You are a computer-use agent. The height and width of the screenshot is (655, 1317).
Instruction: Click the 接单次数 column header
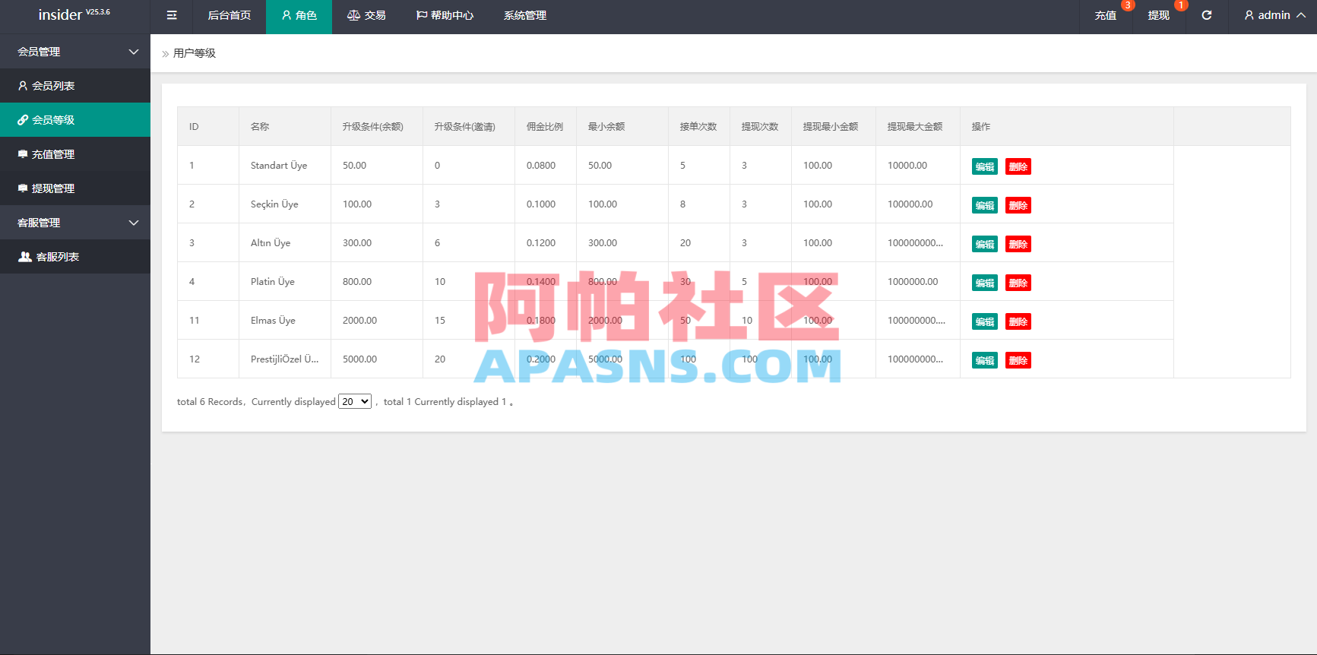point(698,126)
